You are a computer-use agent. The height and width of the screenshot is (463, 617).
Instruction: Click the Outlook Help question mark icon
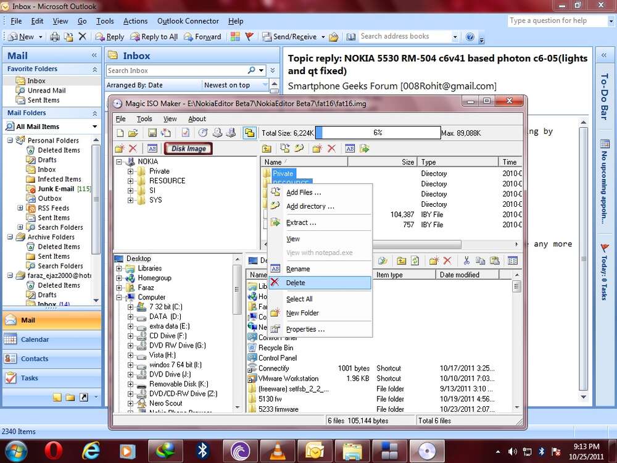coord(470,36)
